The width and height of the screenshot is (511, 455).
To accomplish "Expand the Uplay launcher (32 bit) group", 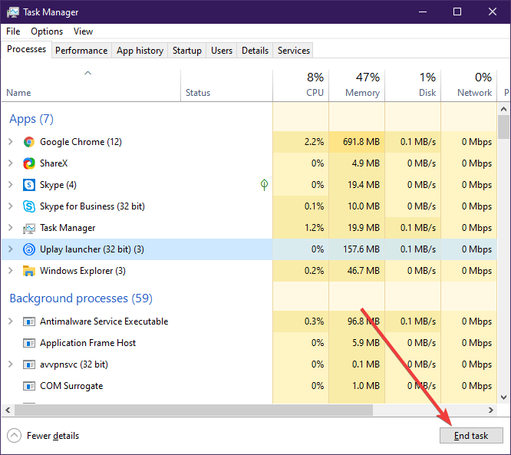I will coord(11,249).
